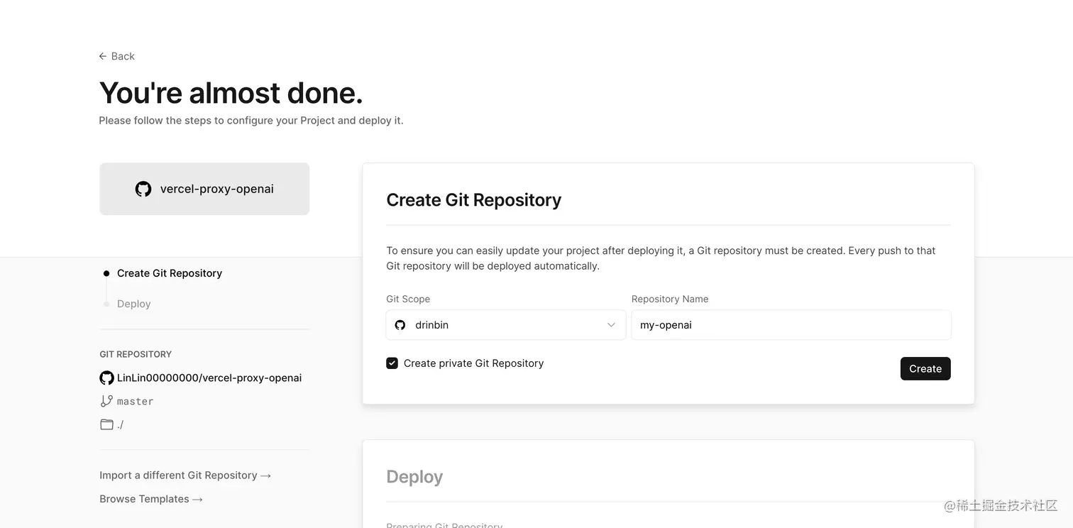The height and width of the screenshot is (528, 1073).
Task: Click the Git Scope field label
Action: coord(408,299)
